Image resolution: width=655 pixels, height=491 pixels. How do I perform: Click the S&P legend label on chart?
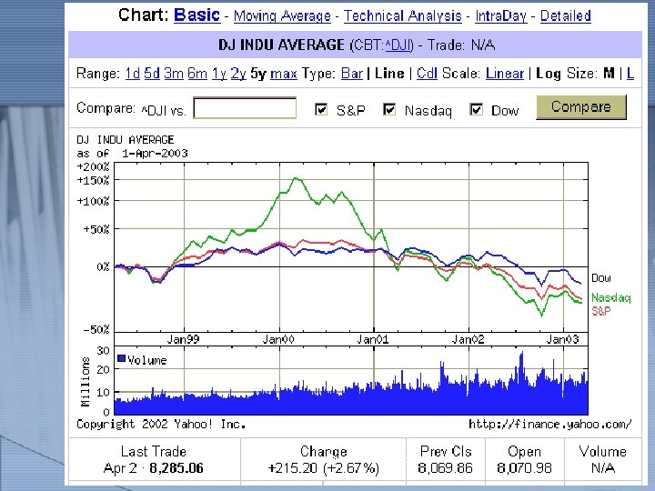tap(601, 311)
